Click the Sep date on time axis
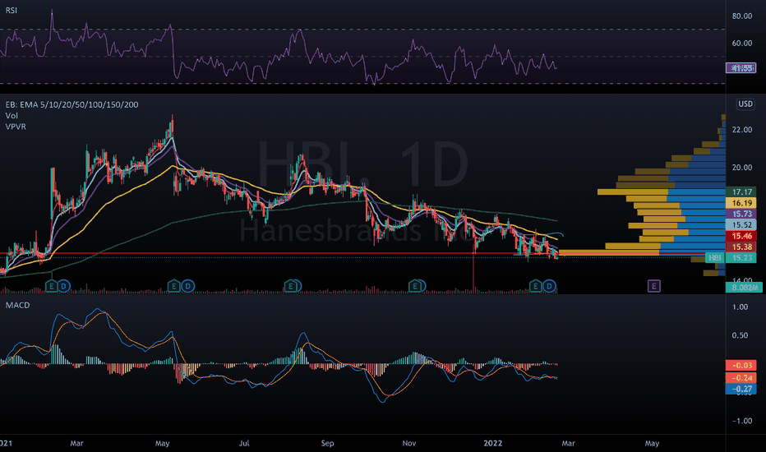Screen dimensions: 766x452 327,443
